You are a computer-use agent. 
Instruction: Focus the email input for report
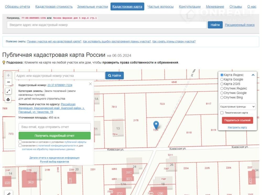pyautogui.click(x=54, y=127)
